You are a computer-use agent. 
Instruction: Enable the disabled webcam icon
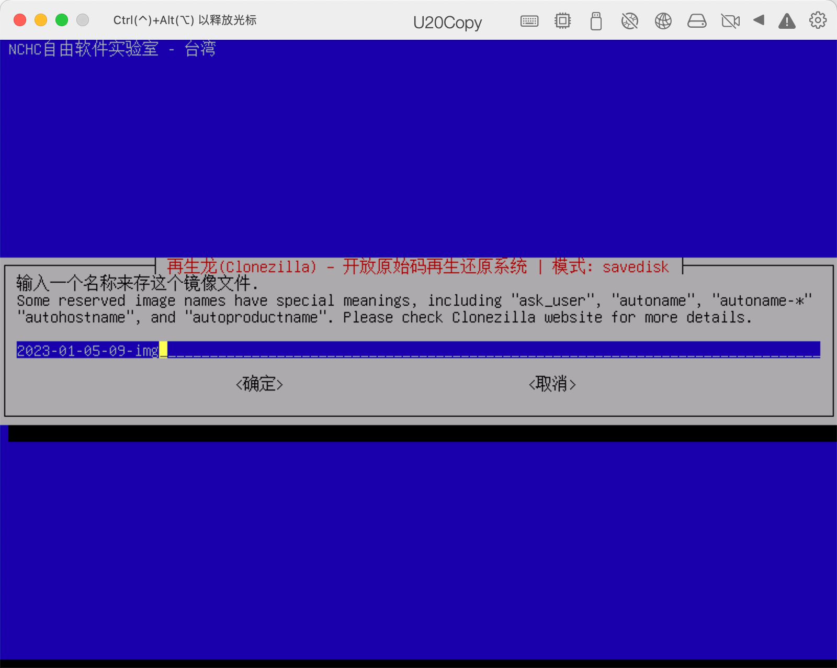tap(730, 21)
